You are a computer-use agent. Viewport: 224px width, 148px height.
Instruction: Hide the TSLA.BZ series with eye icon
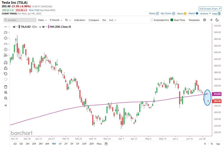pos(14,27)
